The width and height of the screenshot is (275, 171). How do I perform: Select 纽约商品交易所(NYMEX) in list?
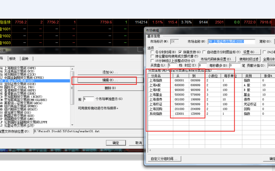click(x=35, y=106)
